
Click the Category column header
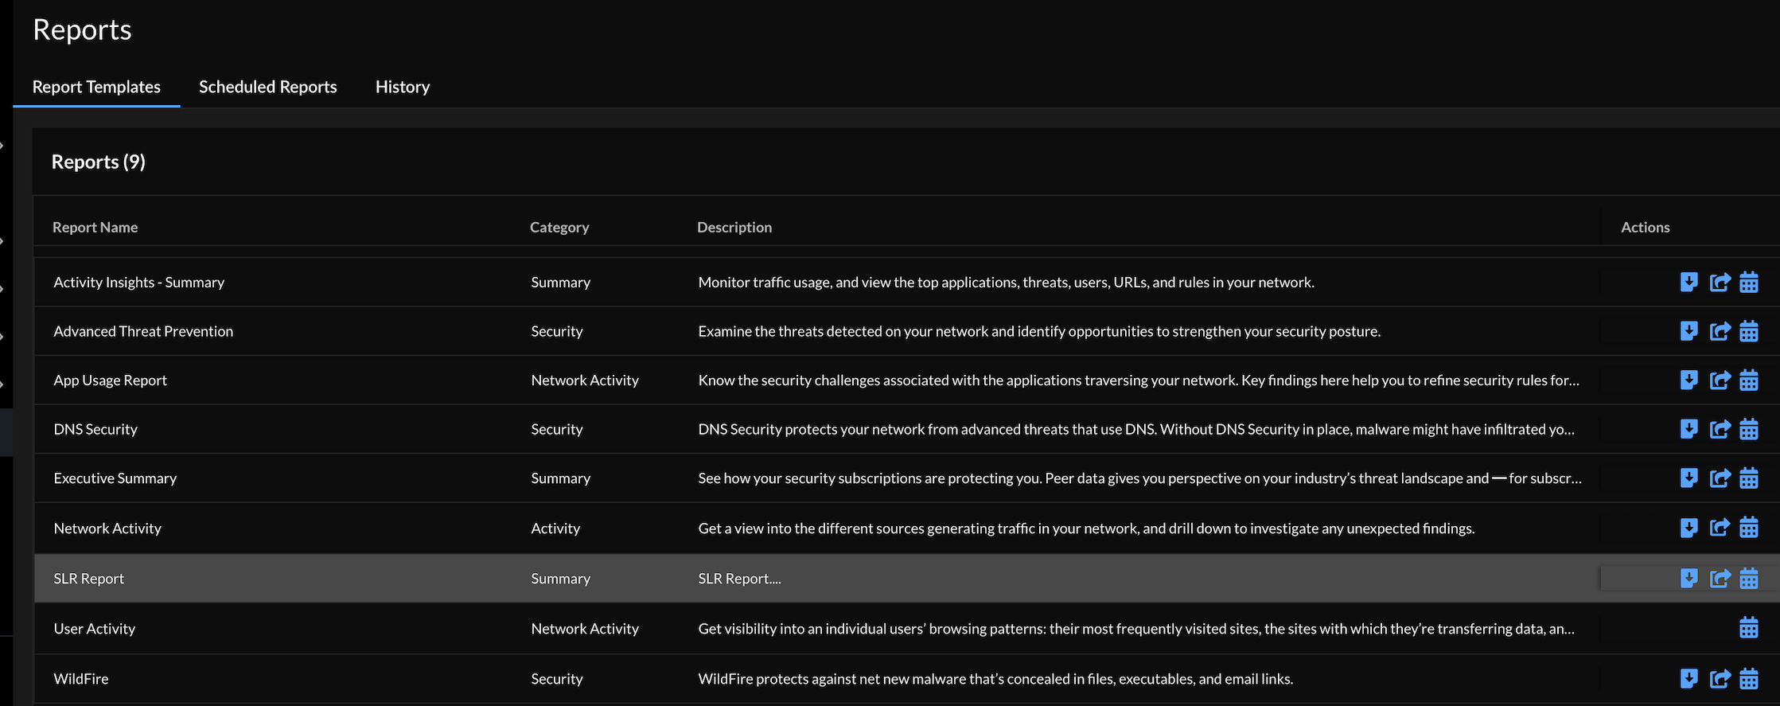(559, 228)
